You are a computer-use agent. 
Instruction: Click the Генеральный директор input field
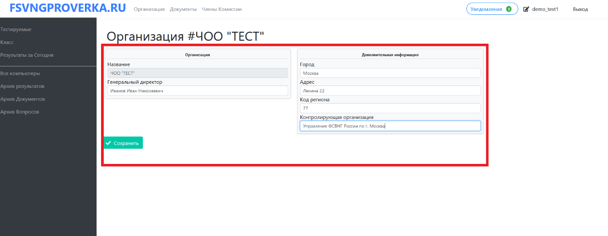coord(198,91)
